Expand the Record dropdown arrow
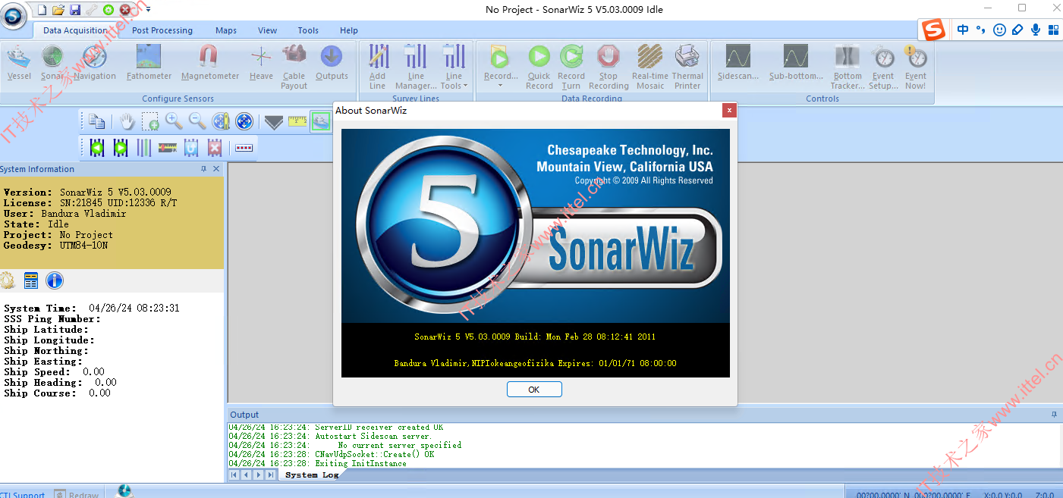Image resolution: width=1063 pixels, height=498 pixels. (x=500, y=85)
